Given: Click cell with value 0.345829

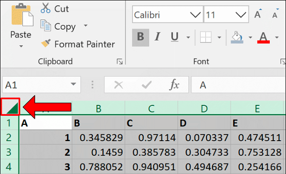Looking at the screenshot, I should 99,137.
